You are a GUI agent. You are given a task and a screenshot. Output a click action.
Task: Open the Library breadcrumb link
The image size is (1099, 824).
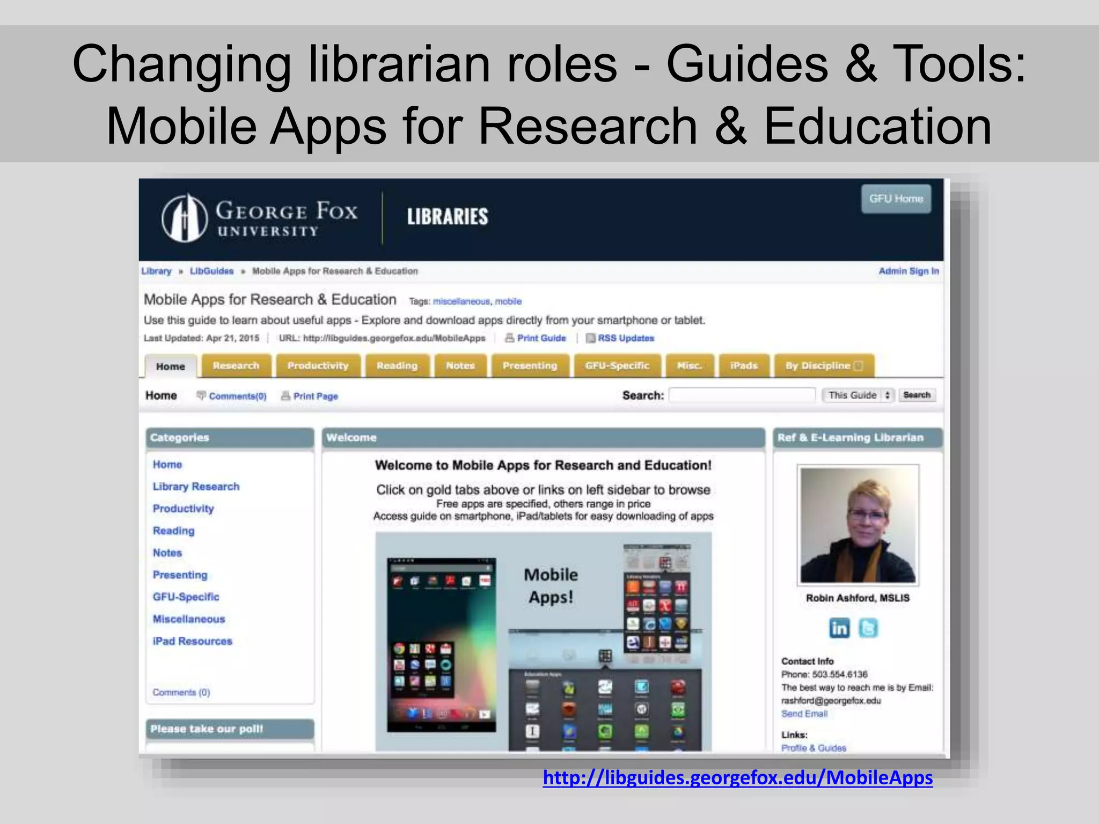(x=156, y=271)
